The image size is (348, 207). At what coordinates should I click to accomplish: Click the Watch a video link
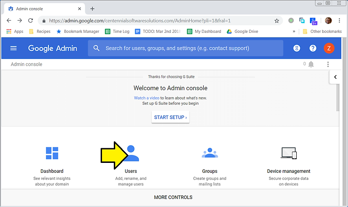tap(146, 98)
